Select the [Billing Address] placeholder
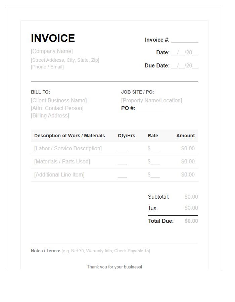 (x=50, y=115)
